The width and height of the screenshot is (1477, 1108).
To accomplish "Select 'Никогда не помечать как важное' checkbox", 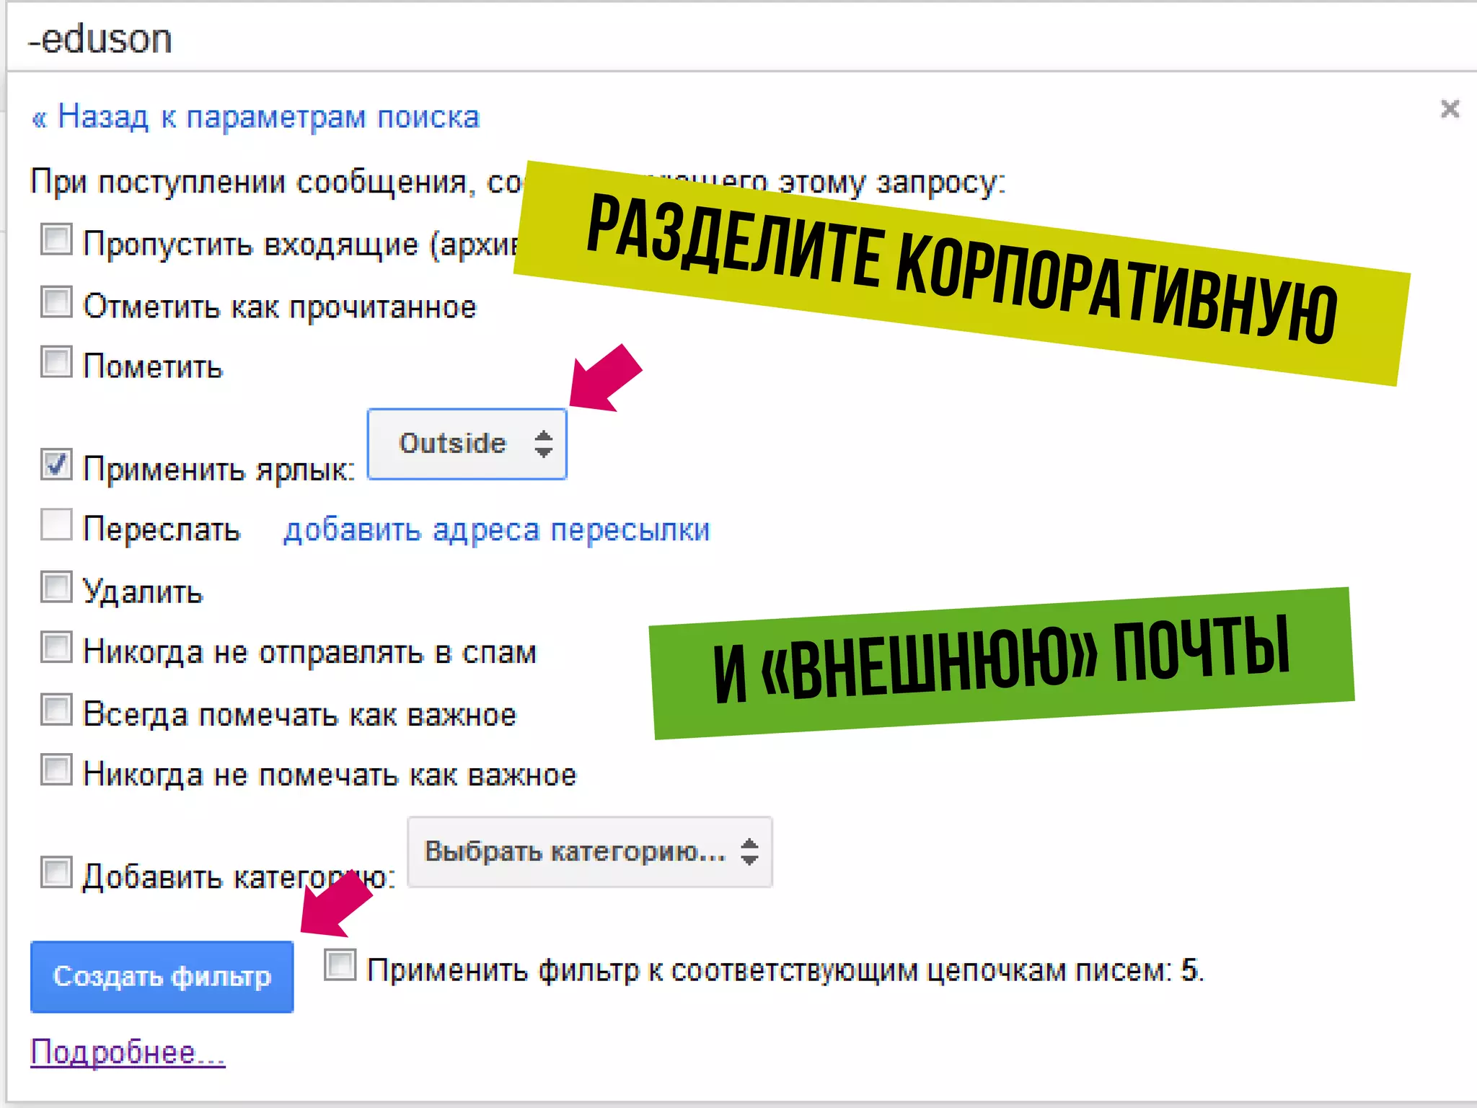I will tap(56, 770).
